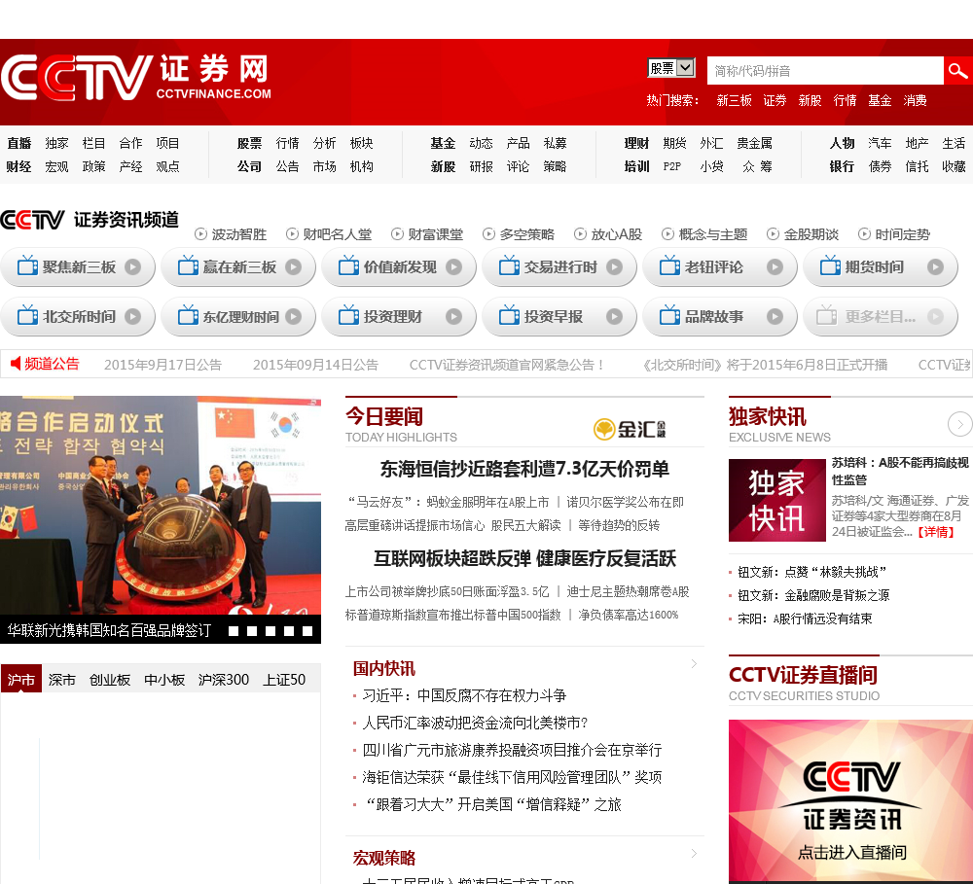Click the signing ceremony slideshow image
Screen dimensions: 973x884
coord(161,505)
